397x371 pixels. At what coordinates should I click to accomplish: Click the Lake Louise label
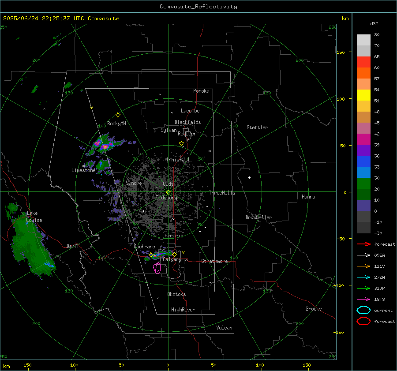click(34, 217)
